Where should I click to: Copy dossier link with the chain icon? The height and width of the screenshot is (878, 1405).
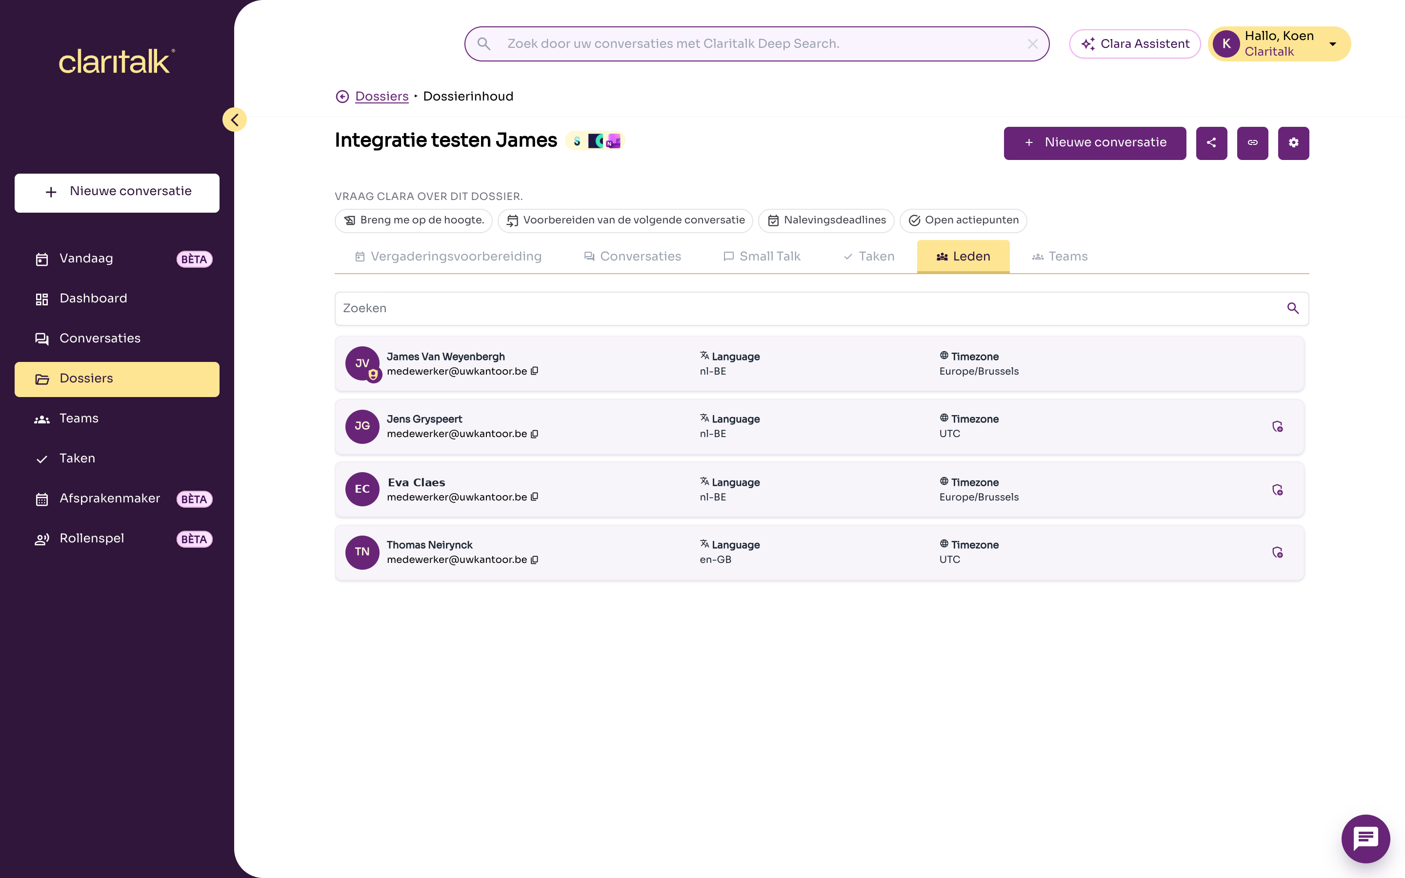coord(1252,143)
